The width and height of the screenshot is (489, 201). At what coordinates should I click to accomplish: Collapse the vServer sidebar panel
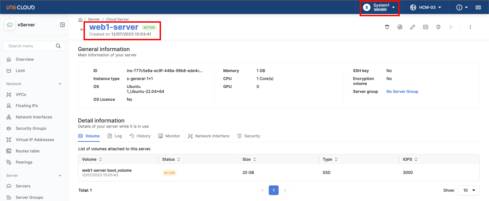(62, 25)
